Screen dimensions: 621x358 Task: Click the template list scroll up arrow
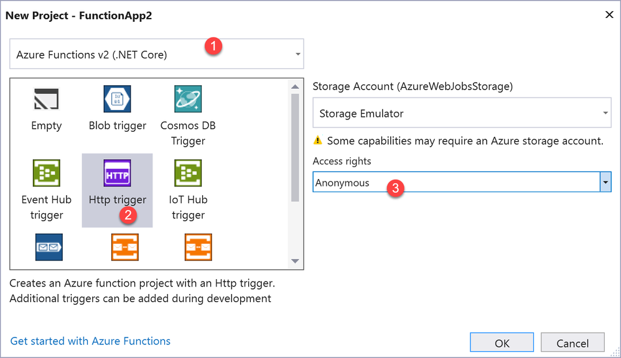tap(295, 86)
